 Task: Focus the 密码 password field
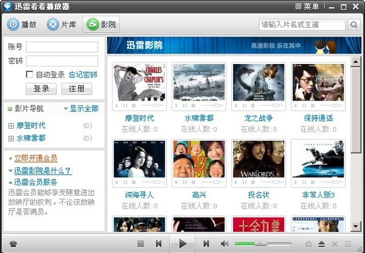pos(62,61)
